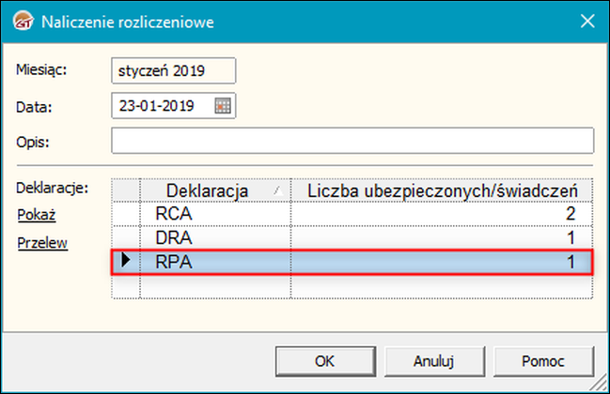The width and height of the screenshot is (610, 394).
Task: Focus the empty Opis text field
Action: (352, 141)
